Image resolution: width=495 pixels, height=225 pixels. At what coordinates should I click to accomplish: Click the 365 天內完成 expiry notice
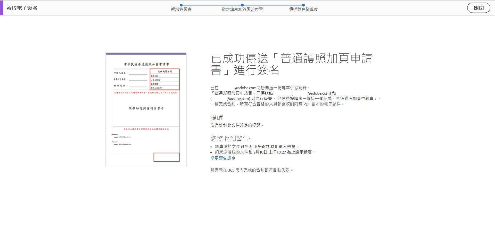point(252,170)
